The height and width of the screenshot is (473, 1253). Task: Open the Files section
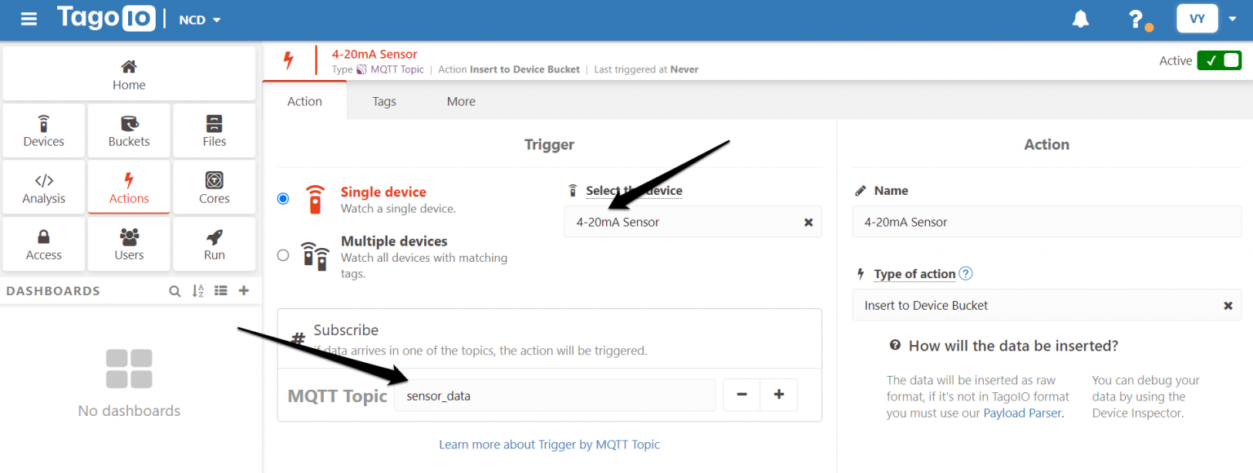click(x=214, y=130)
